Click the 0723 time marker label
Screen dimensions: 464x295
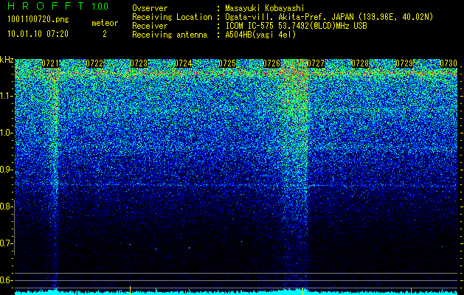coord(139,63)
